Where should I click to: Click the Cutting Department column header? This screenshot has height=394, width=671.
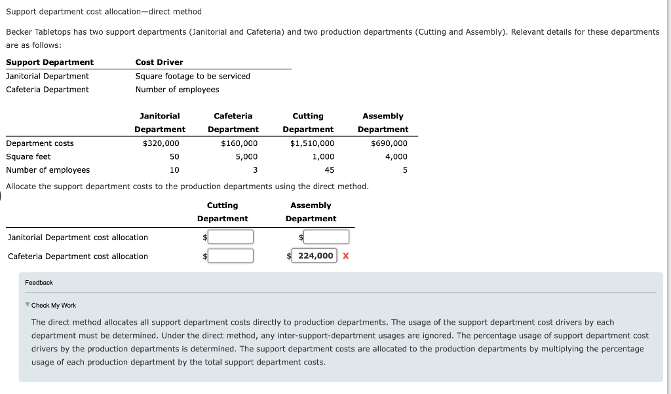coord(308,122)
